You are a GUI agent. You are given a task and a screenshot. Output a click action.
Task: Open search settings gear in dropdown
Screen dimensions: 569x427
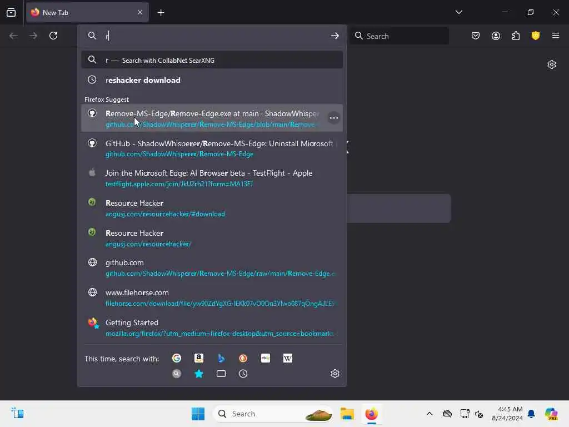(x=335, y=374)
